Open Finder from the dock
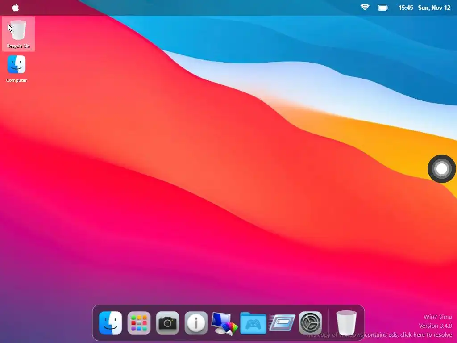 click(111, 323)
